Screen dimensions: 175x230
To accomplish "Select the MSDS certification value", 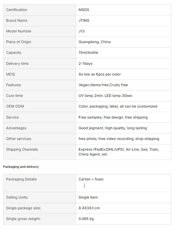I will click(x=84, y=10).
